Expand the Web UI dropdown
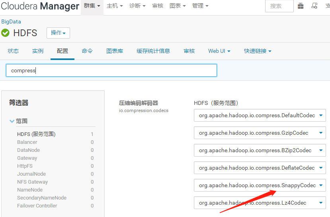 point(219,51)
